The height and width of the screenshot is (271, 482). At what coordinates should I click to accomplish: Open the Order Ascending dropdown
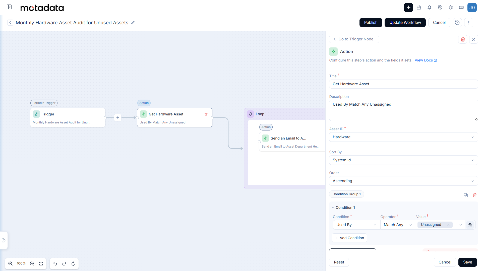tap(403, 181)
